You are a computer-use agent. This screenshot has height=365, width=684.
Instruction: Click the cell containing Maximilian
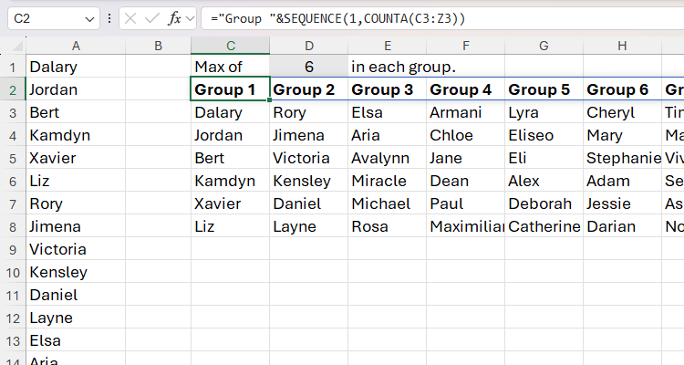pyautogui.click(x=465, y=226)
